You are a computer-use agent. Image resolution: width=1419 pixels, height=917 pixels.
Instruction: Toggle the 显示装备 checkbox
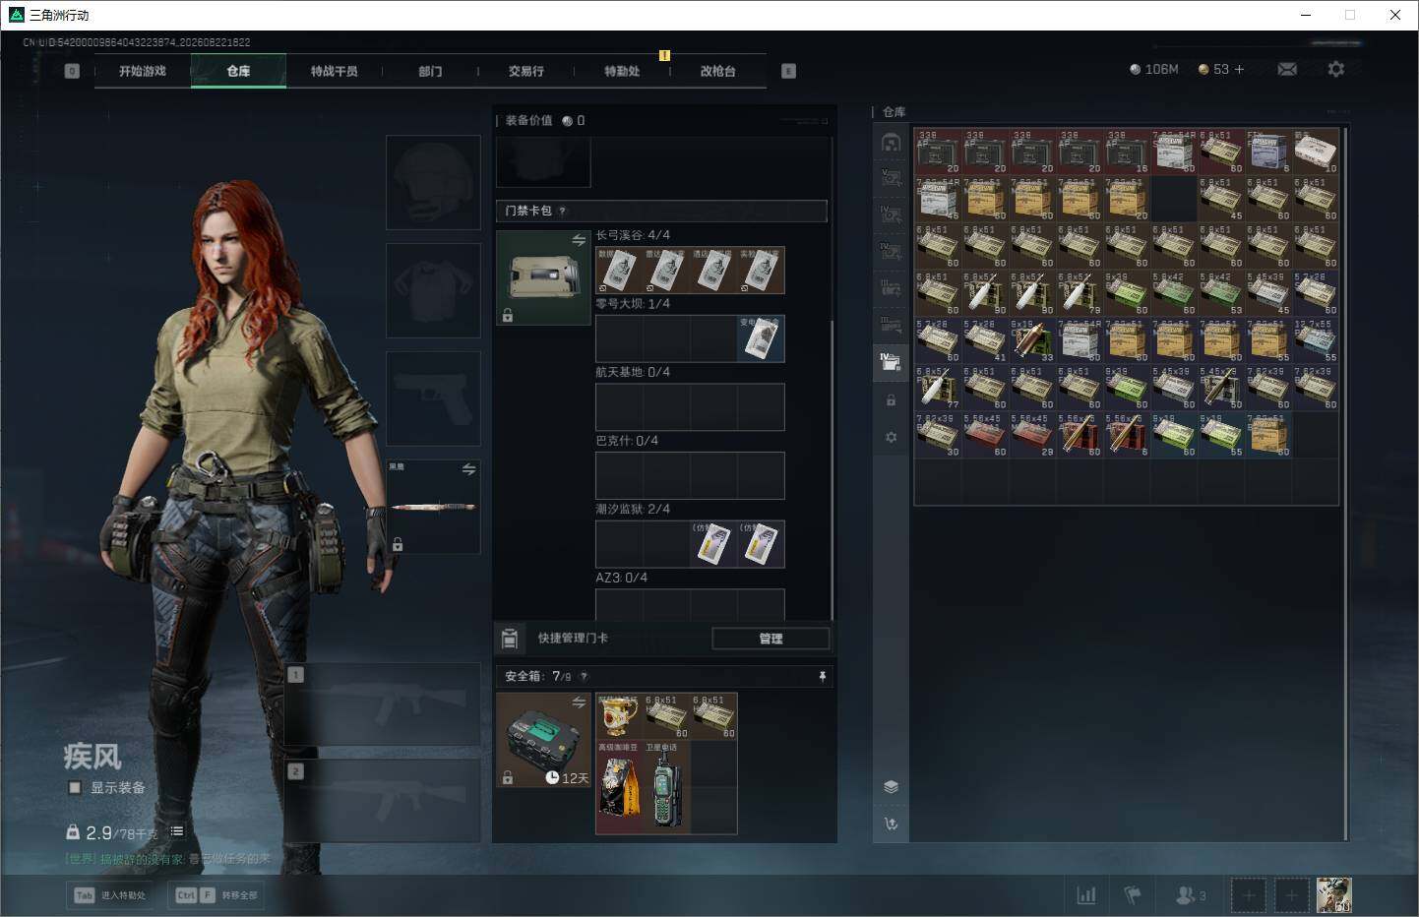coord(74,787)
